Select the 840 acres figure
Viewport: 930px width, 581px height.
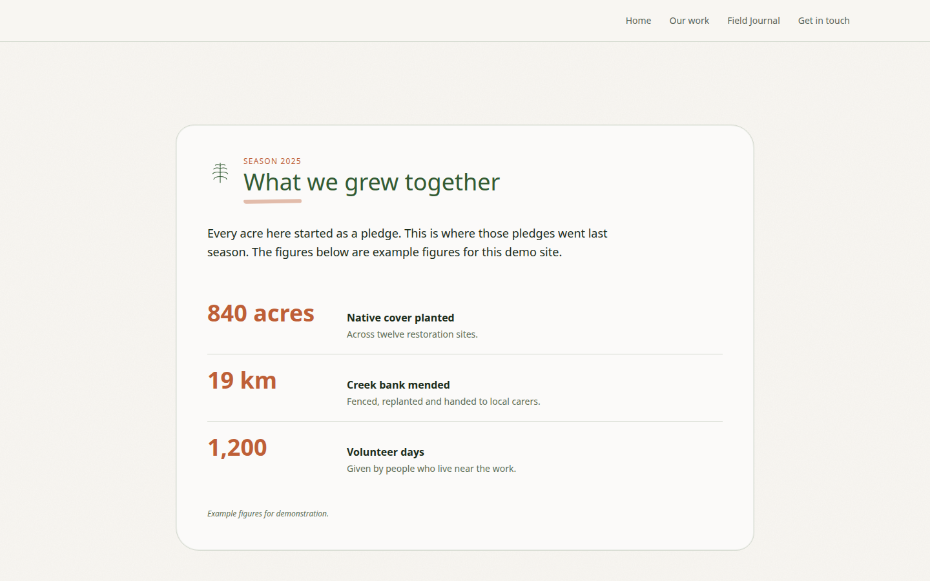click(x=261, y=313)
